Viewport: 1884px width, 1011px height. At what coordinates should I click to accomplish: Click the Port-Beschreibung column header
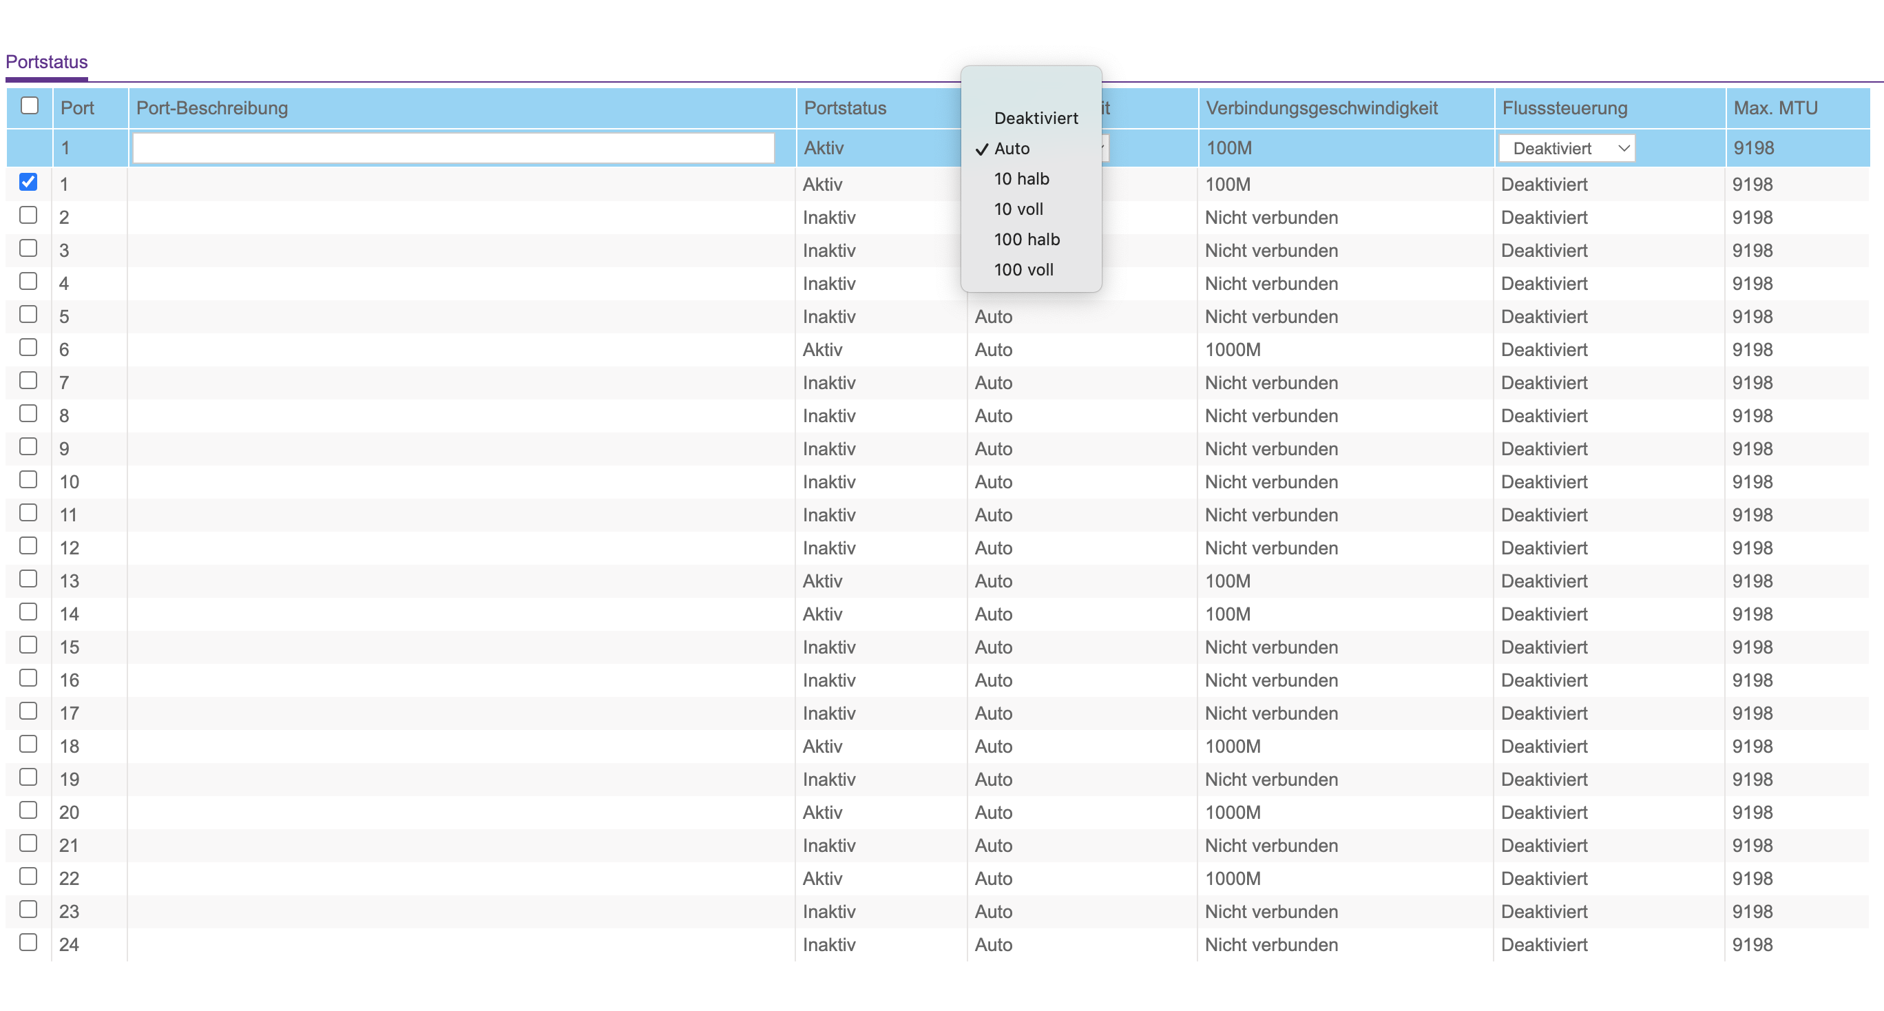(x=212, y=108)
